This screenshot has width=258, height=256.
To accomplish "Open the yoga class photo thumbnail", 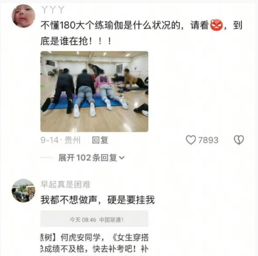I will click(94, 91).
